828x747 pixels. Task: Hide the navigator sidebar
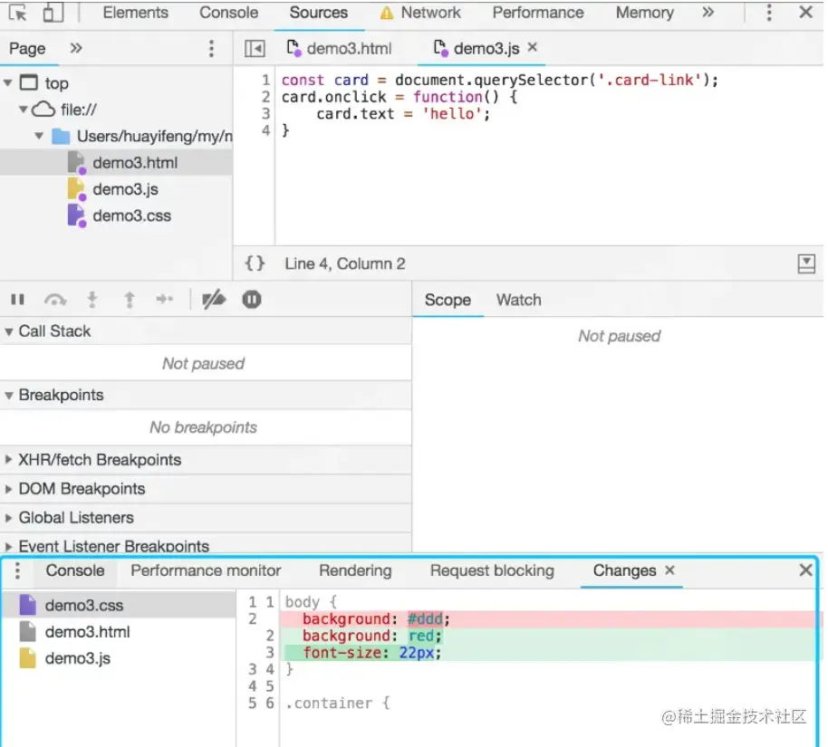tap(255, 49)
